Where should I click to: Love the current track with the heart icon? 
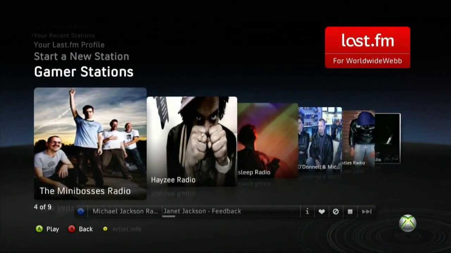pyautogui.click(x=321, y=211)
